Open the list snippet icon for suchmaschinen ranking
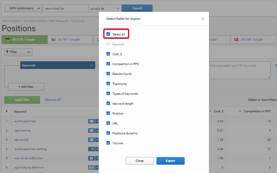This screenshot has width=277, height=173. coord(91,149)
